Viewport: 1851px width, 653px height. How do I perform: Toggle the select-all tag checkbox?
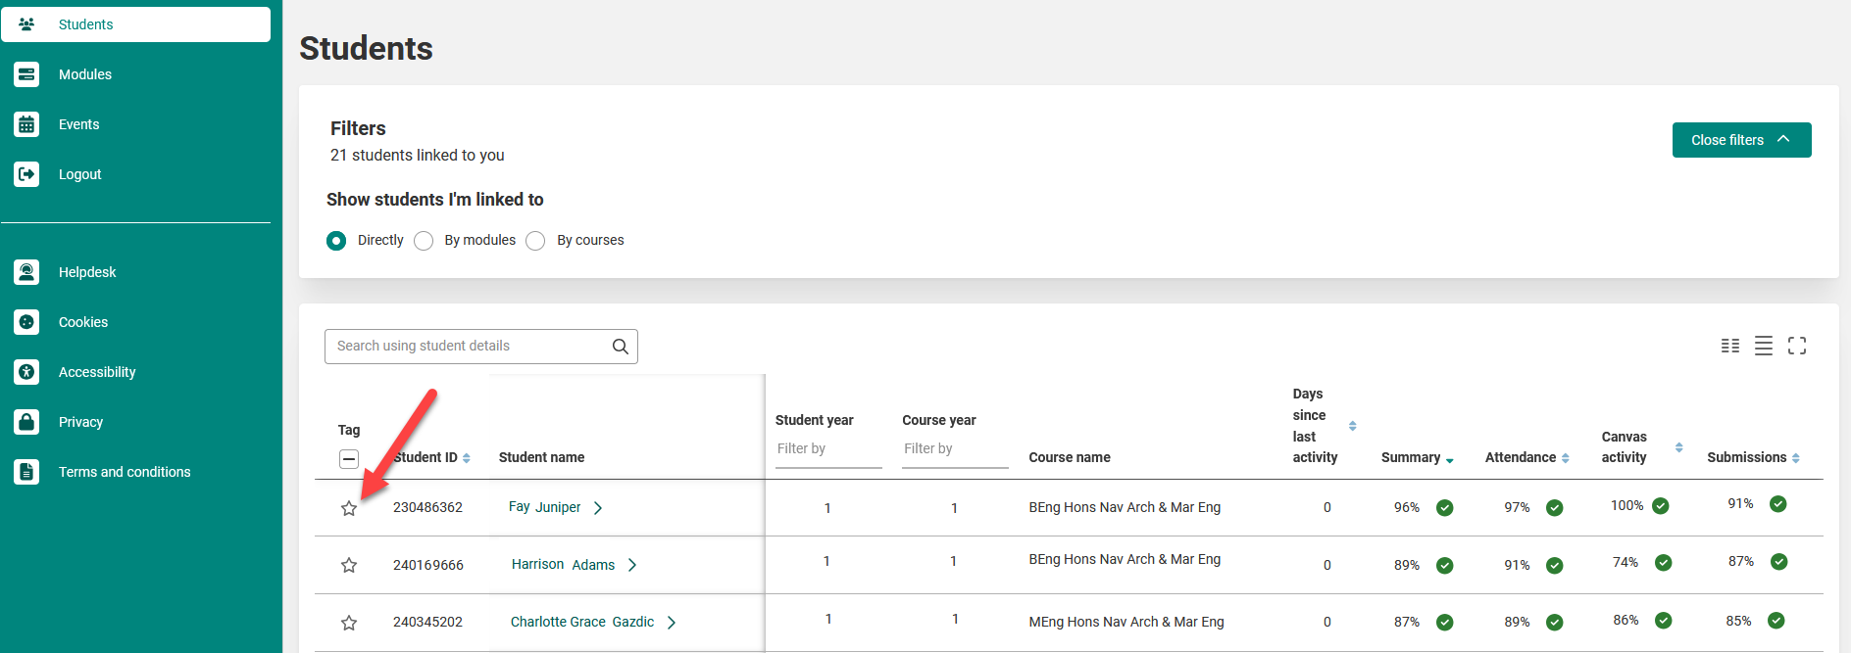[x=349, y=458]
